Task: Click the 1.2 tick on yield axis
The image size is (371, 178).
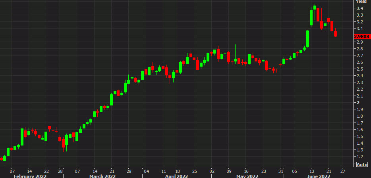Action: tap(359, 157)
